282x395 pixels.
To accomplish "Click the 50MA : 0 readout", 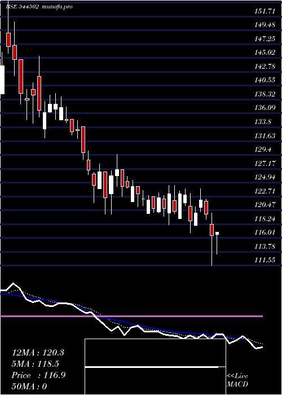I will [x=29, y=386].
